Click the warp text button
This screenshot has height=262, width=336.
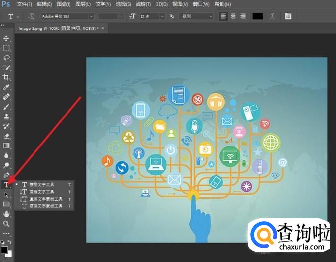272,16
